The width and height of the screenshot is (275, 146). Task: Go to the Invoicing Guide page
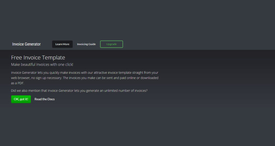86,44
